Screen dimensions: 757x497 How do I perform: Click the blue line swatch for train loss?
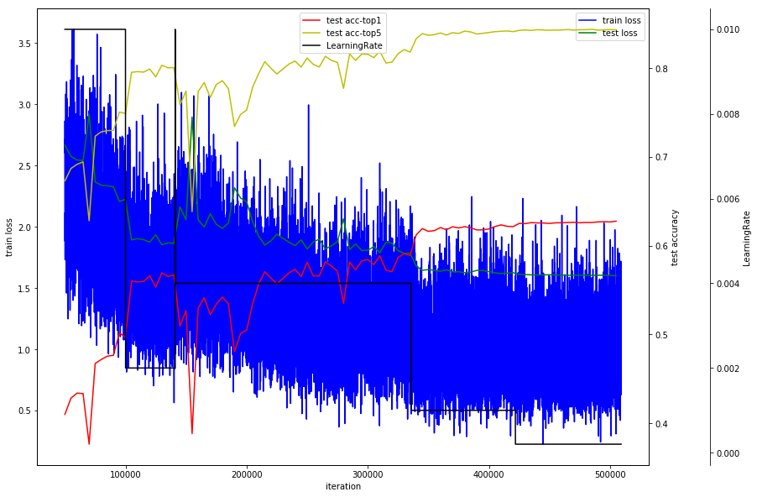pyautogui.click(x=587, y=20)
